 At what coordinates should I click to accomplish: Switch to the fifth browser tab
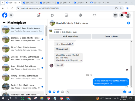tap(80, 3)
